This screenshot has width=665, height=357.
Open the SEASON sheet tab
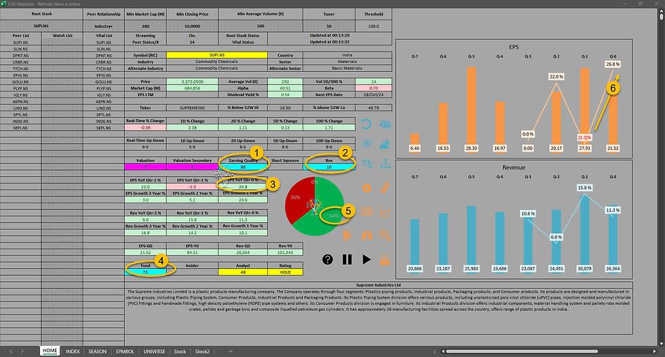[x=98, y=352]
